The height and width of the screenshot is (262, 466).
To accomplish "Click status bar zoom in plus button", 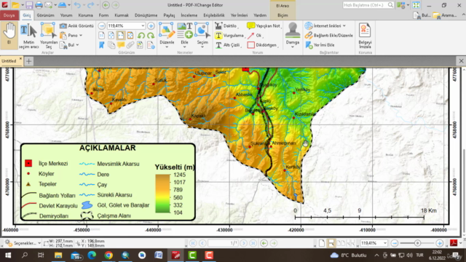I will pyautogui.click(x=440, y=243).
